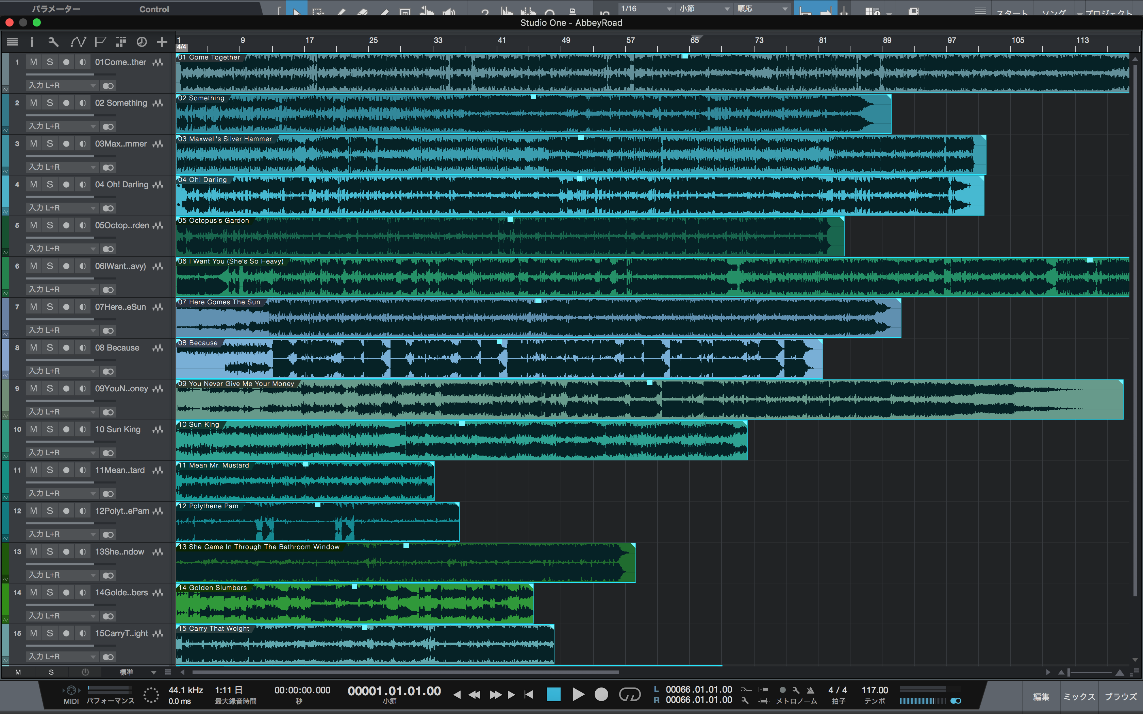Click the 117.00 tempo value
This screenshot has width=1143, height=714.
click(875, 690)
